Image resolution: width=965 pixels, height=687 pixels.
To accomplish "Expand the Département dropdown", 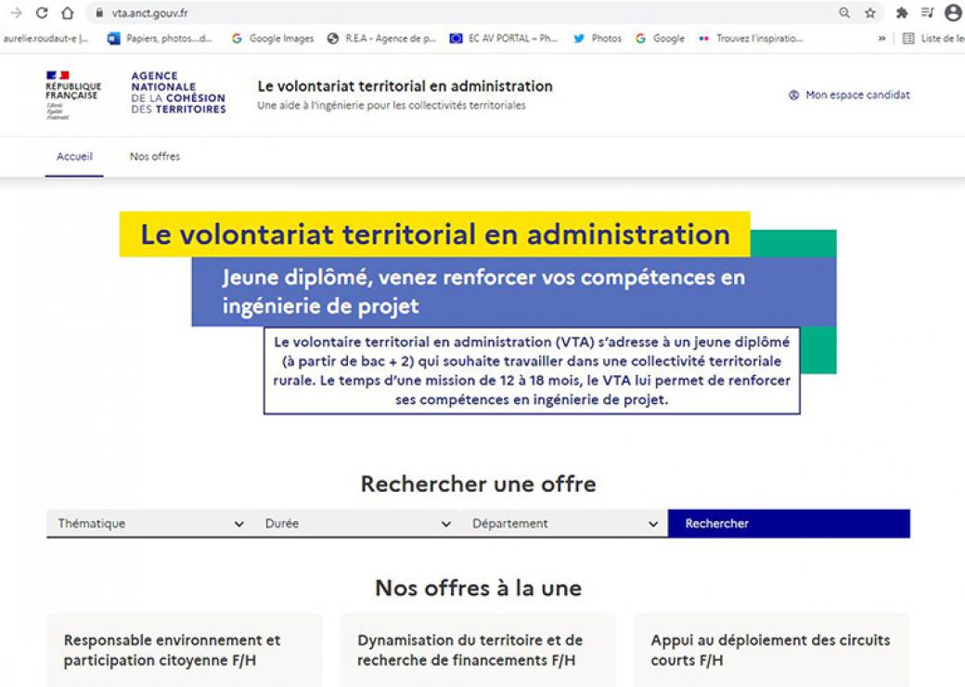I will (x=564, y=524).
